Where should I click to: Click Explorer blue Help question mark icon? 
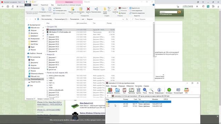tap(153, 5)
